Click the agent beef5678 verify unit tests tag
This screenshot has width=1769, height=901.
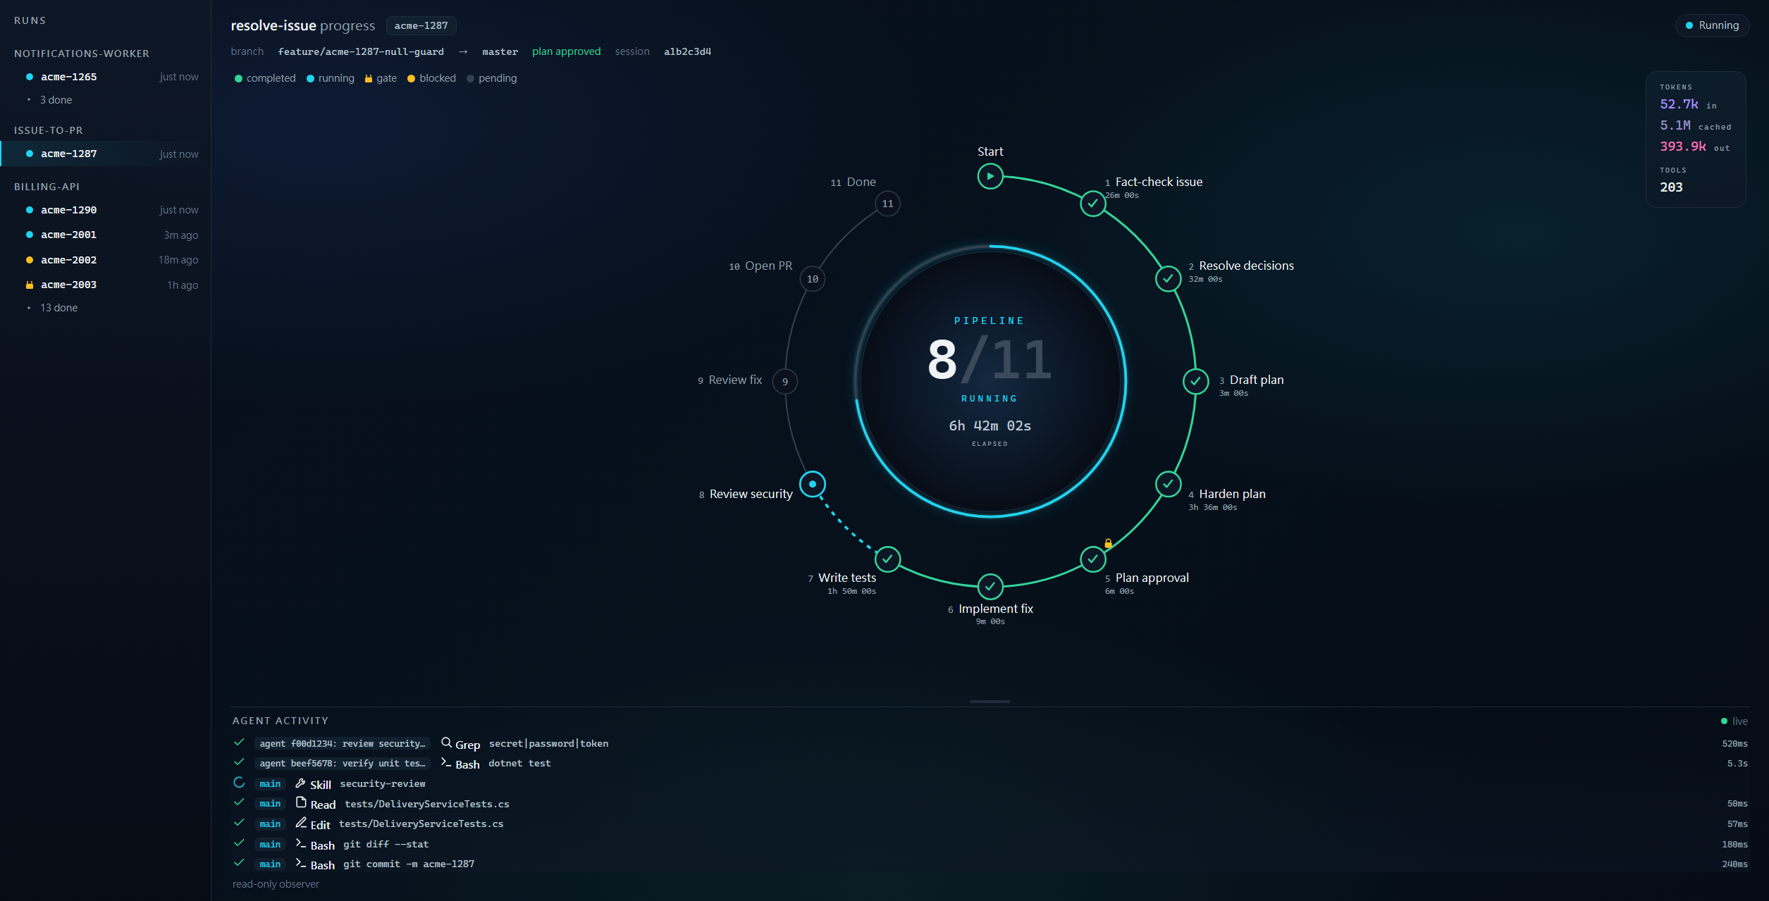click(x=343, y=763)
